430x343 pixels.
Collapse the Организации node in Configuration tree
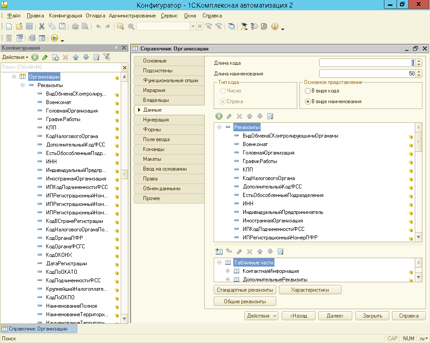[x=14, y=77]
